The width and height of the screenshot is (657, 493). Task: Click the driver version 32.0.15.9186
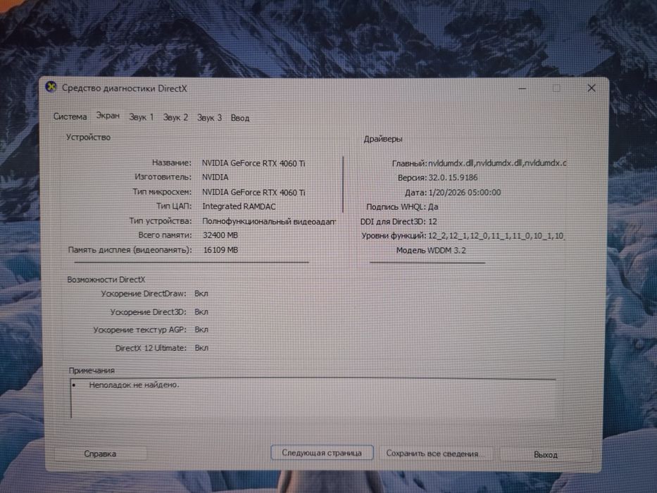[453, 177]
